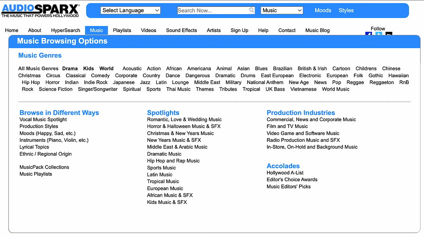Choose the National Anthem genre
The width and height of the screenshot is (424, 238).
265,82
